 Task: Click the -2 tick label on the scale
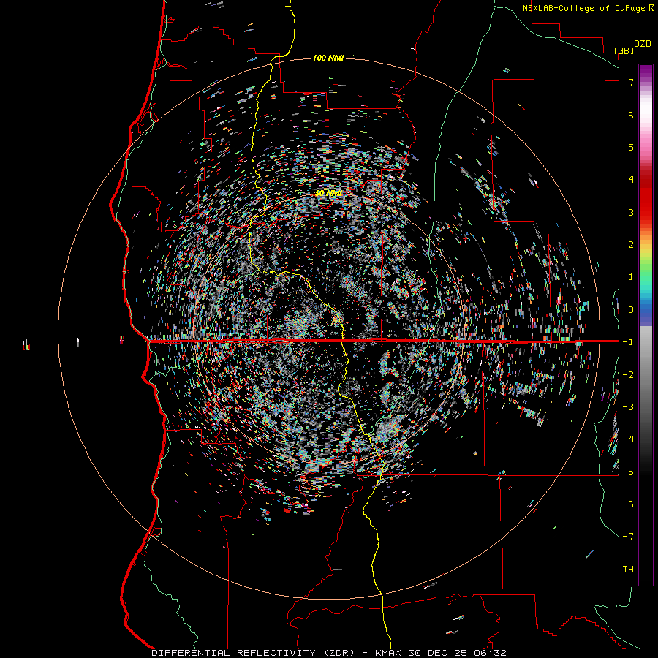point(628,374)
